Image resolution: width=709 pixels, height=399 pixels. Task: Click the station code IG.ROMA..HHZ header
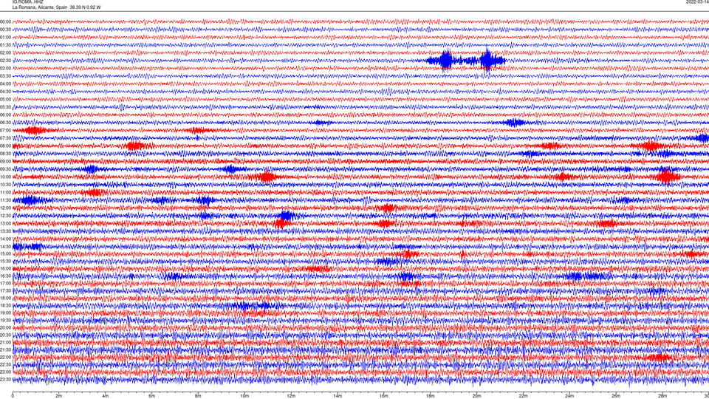coord(27,1)
